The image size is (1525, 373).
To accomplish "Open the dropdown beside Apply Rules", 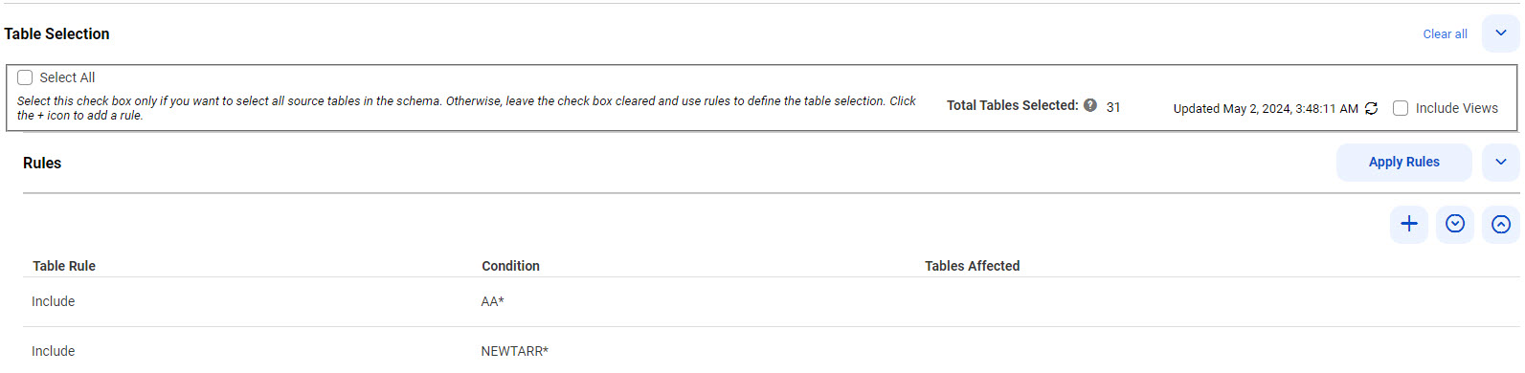I will pyautogui.click(x=1500, y=163).
